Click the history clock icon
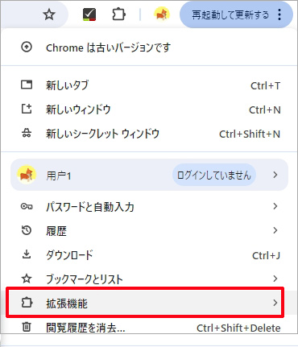The height and width of the screenshot is (347, 298). tap(27, 230)
